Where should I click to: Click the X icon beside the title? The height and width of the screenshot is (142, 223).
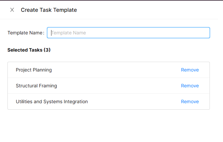pos(12,10)
